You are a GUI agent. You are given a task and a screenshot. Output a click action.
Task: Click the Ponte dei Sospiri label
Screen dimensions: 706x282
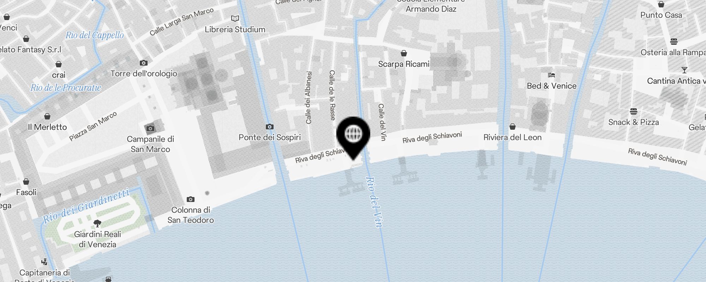tap(270, 137)
